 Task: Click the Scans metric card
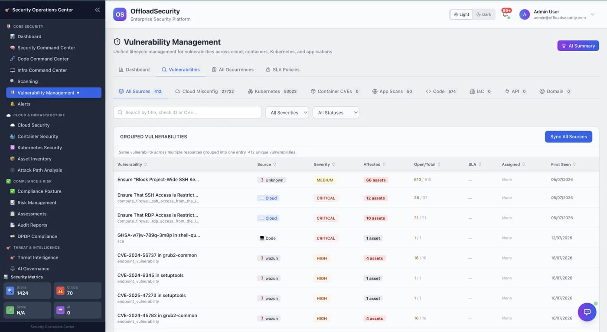point(27,290)
